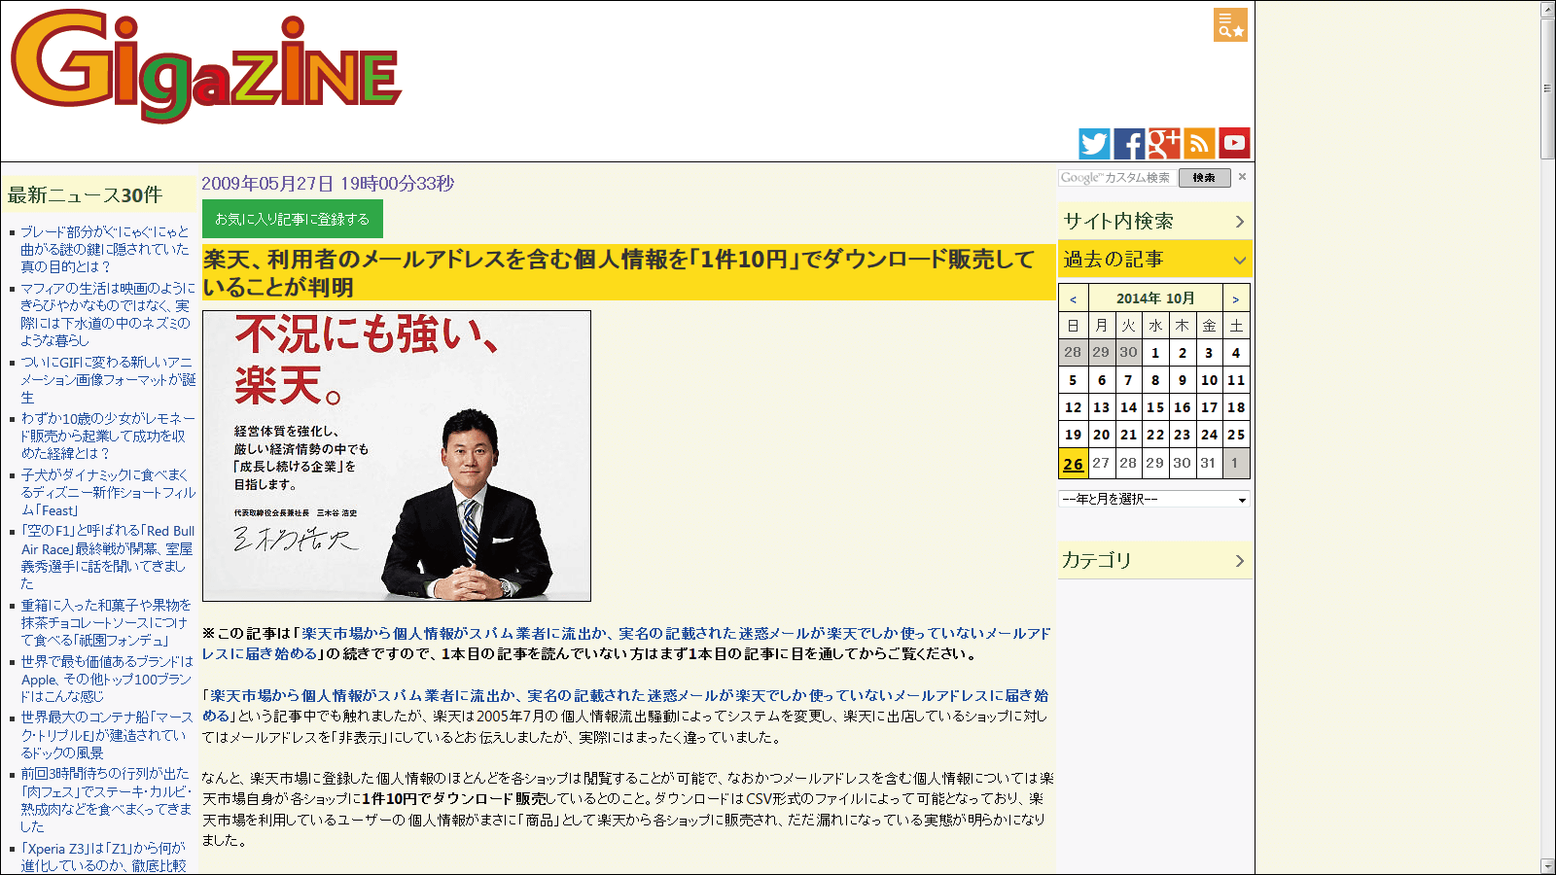Open the マフィアの生活 news link

[x=108, y=314]
